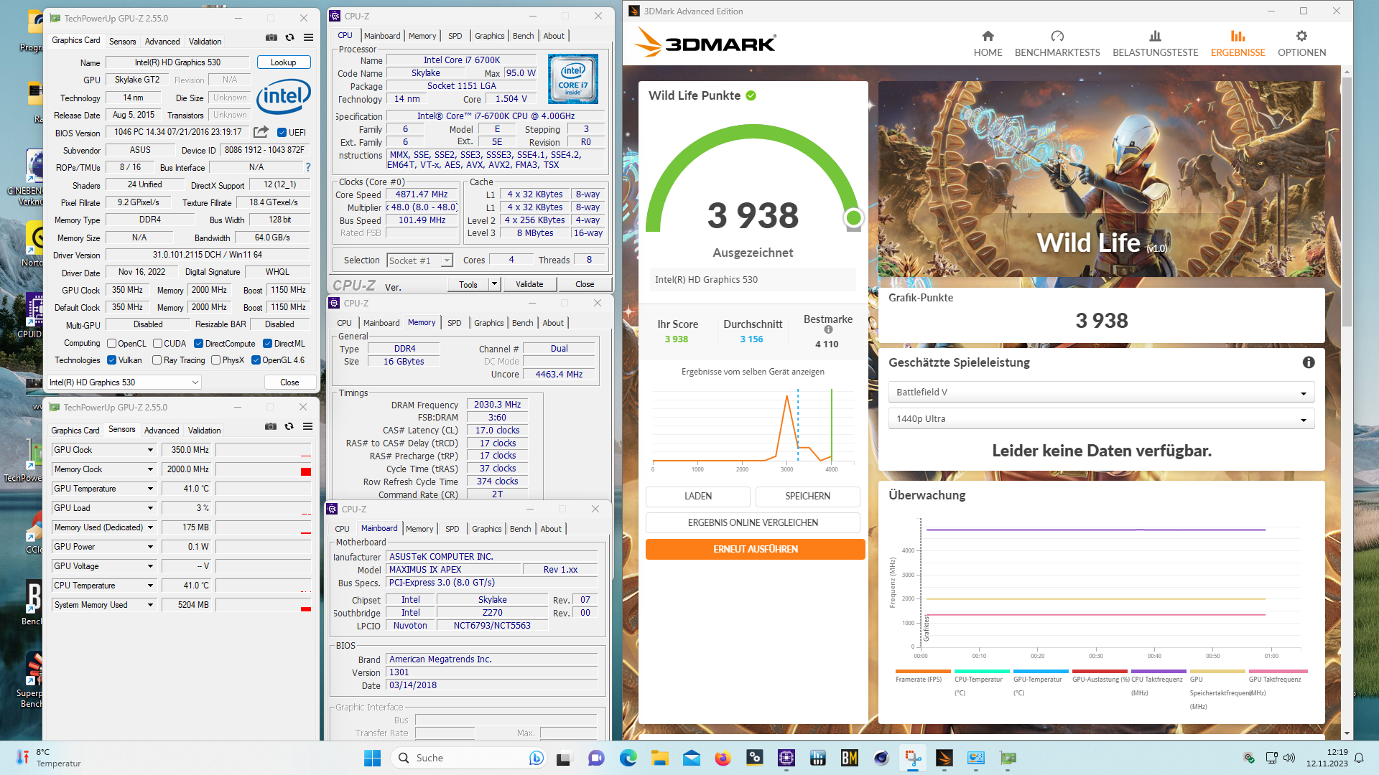Click Framerate (FPS) legend swatch
This screenshot has width=1379, height=775.
tap(922, 672)
